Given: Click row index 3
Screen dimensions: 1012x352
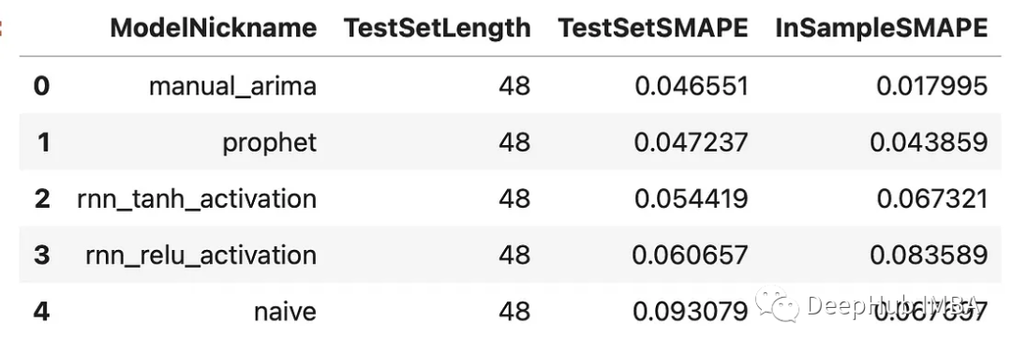Looking at the screenshot, I should [41, 256].
